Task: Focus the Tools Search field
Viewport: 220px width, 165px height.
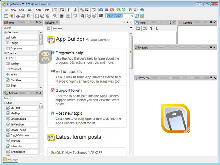Action: [x=23, y=28]
